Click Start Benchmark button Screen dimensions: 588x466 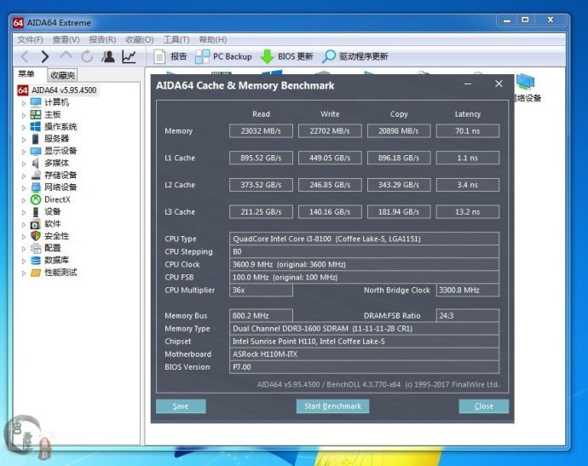332,406
